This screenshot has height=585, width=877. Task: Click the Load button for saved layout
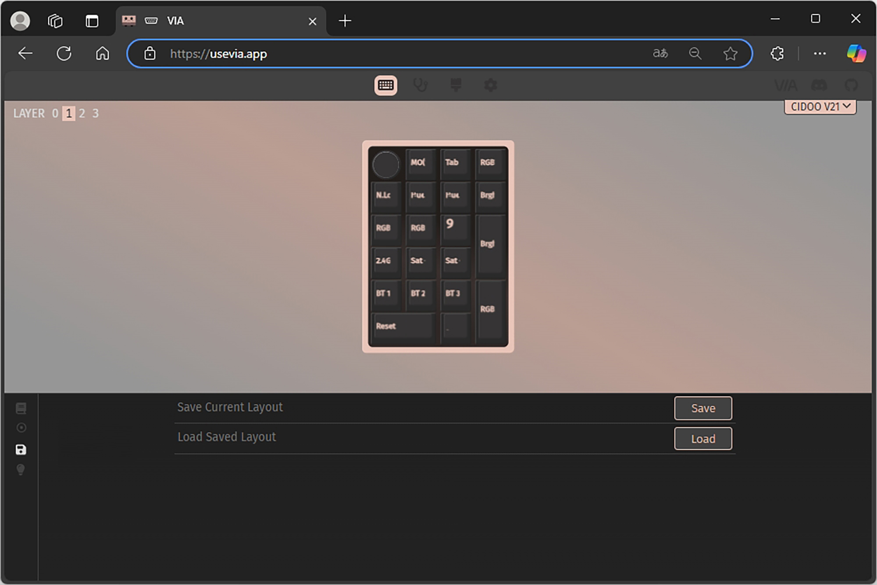[702, 439]
